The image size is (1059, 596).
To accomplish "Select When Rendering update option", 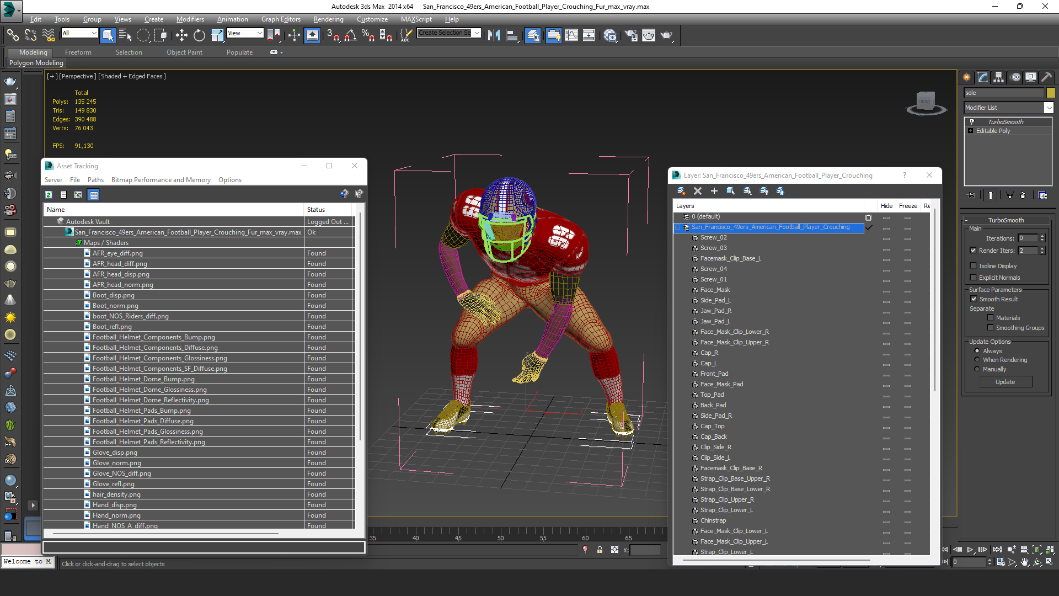I will pyautogui.click(x=977, y=360).
